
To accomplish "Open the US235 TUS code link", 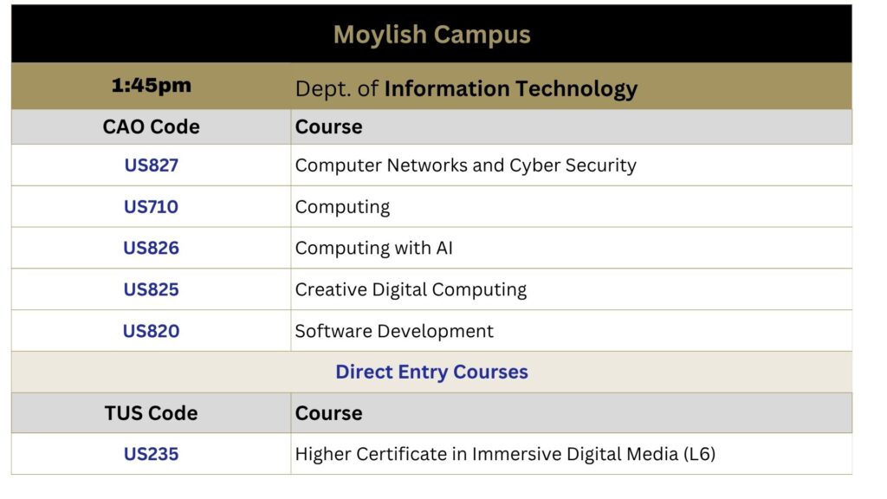I will pyautogui.click(x=151, y=454).
